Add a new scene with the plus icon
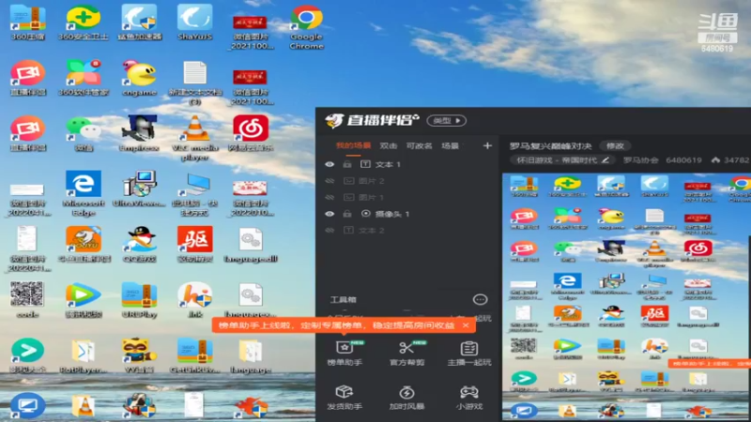This screenshot has height=422, width=751. (x=487, y=145)
